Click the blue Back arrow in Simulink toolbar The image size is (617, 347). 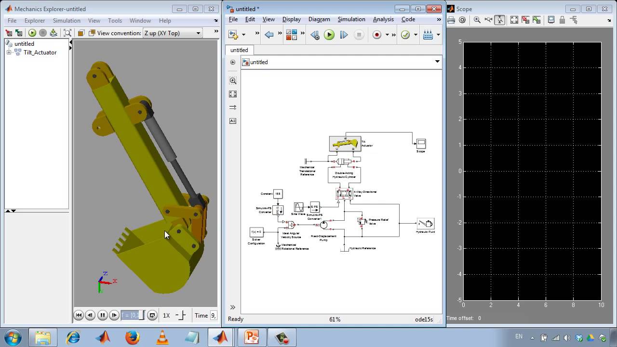pyautogui.click(x=269, y=35)
